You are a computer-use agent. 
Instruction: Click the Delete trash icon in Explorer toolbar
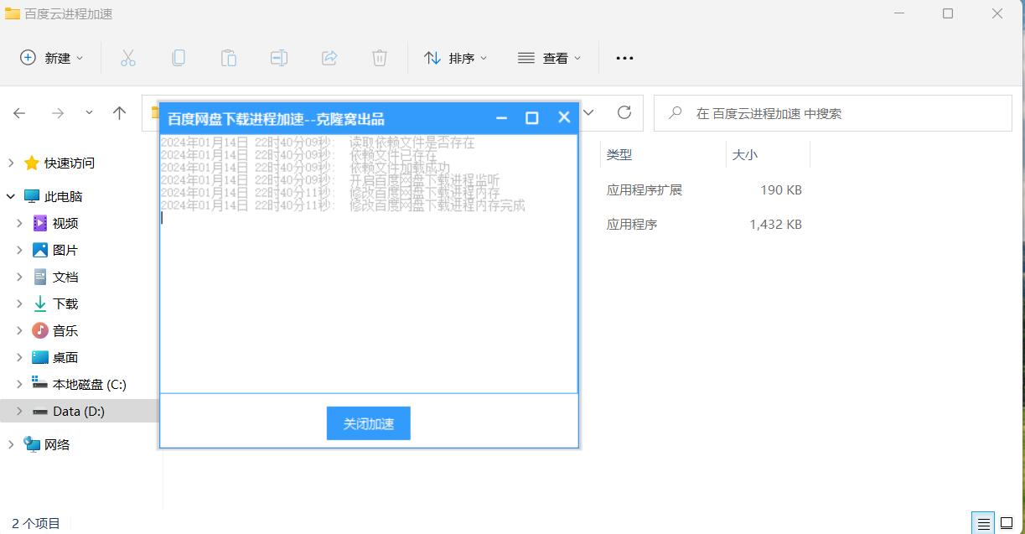(380, 58)
